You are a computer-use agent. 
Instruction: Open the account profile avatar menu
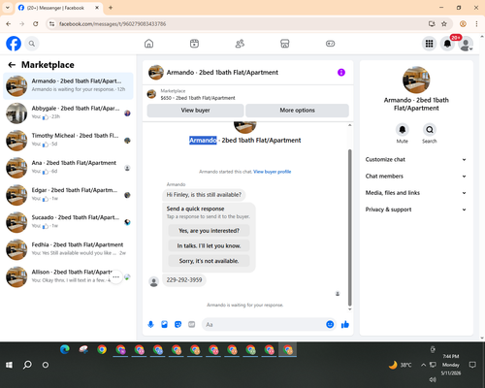click(x=466, y=44)
